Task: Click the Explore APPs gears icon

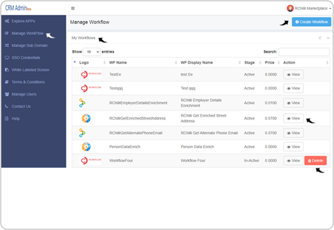Action: pyautogui.click(x=7, y=21)
